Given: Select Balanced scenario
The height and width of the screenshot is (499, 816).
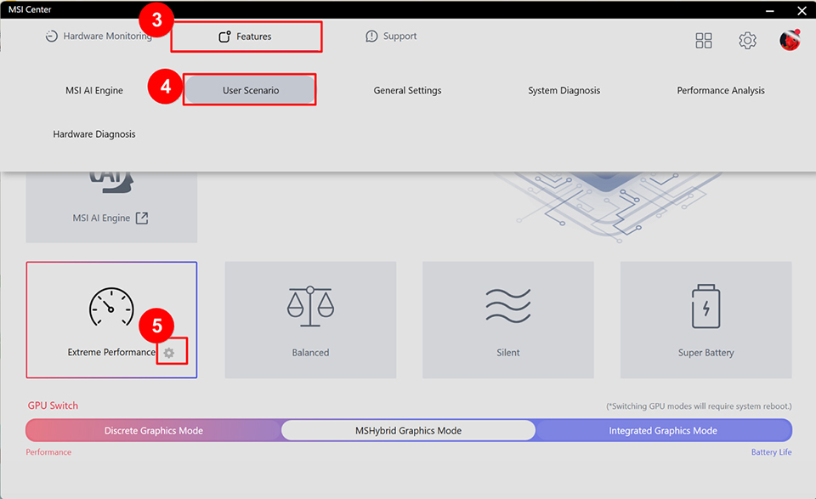Looking at the screenshot, I should click(x=310, y=320).
